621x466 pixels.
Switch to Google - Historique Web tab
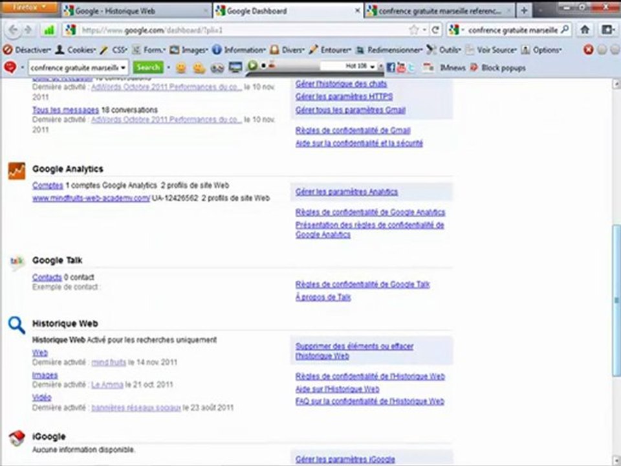137,11
